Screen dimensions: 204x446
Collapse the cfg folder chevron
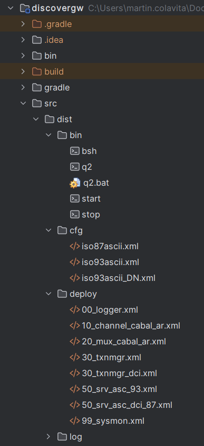(48, 230)
